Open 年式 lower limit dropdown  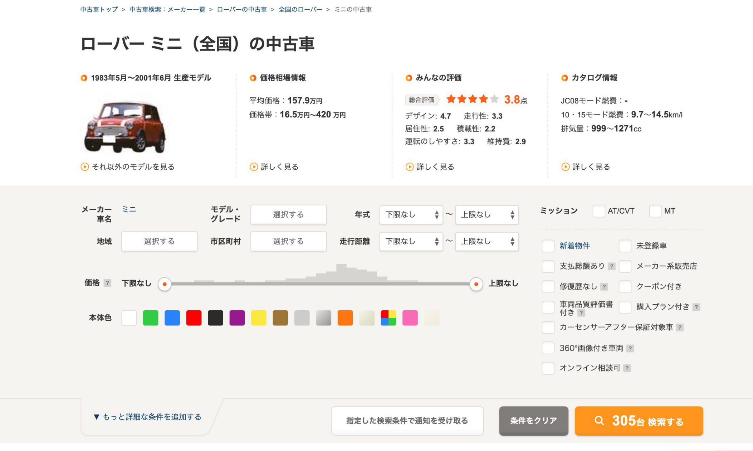pyautogui.click(x=411, y=215)
